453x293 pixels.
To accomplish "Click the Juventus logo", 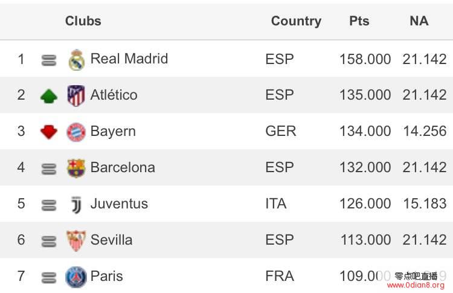I will click(x=76, y=205).
